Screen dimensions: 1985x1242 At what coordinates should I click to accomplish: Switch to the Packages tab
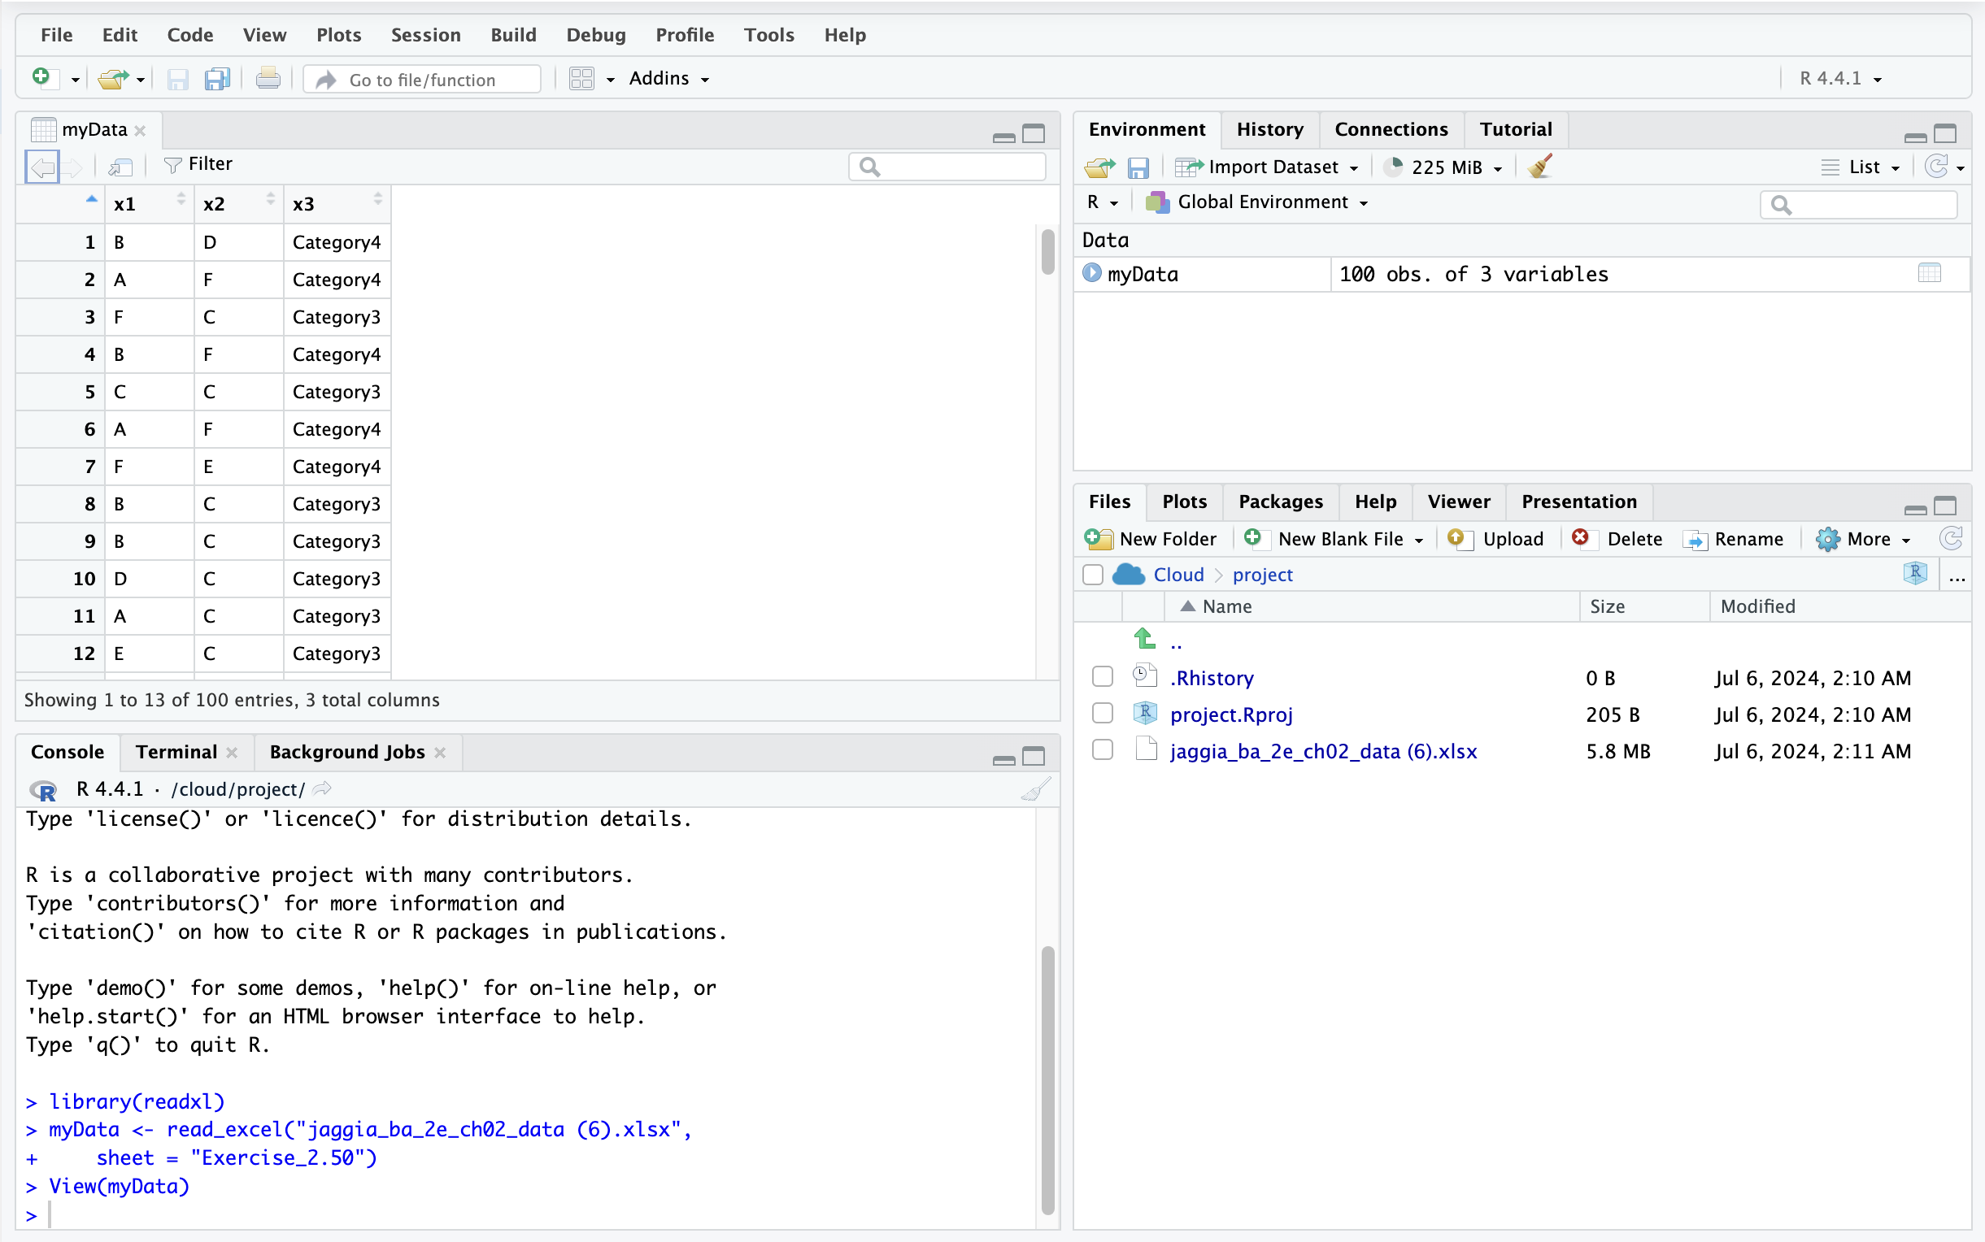point(1280,502)
